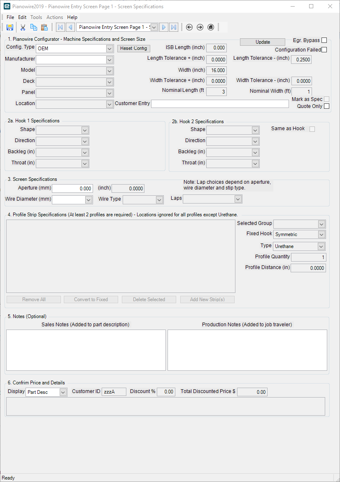Open the Fixed Hook Symmetric dropdown

tap(321, 234)
